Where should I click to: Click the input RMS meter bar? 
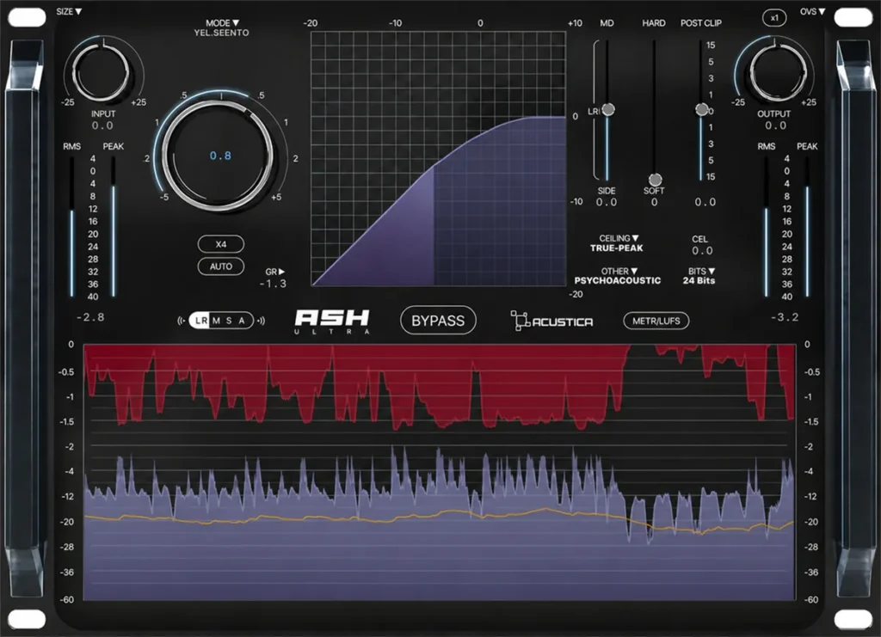pos(72,227)
